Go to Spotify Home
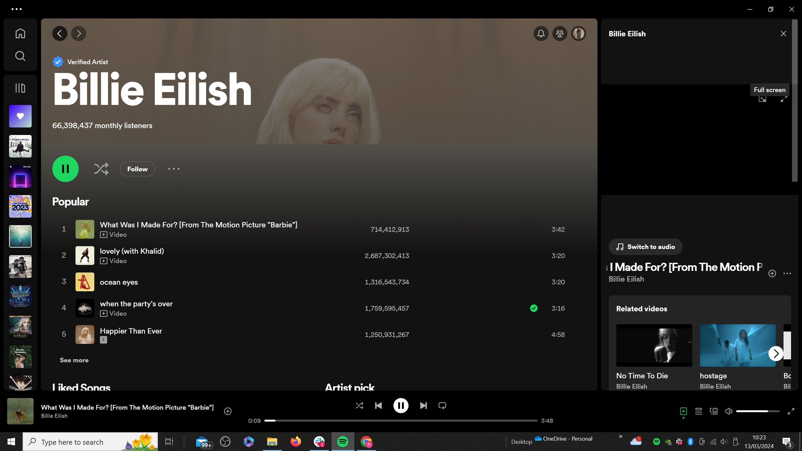The width and height of the screenshot is (802, 451). pyautogui.click(x=20, y=34)
